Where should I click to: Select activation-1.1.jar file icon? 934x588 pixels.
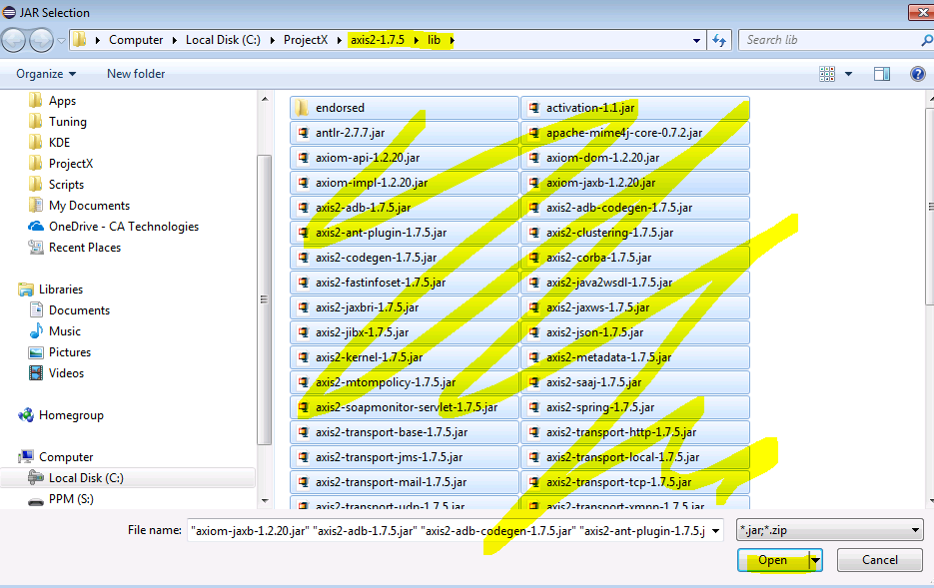point(534,108)
